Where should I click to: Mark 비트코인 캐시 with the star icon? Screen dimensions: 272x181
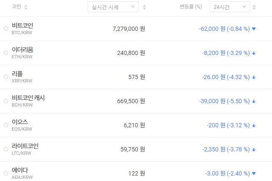tap(6, 101)
